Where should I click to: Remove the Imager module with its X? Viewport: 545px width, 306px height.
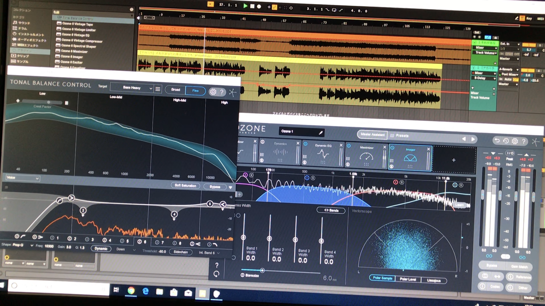pos(428,149)
